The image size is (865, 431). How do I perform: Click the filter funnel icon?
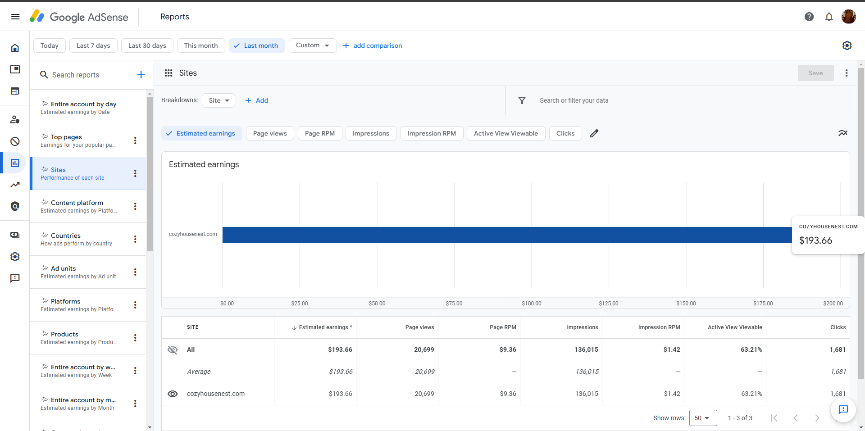tap(522, 100)
